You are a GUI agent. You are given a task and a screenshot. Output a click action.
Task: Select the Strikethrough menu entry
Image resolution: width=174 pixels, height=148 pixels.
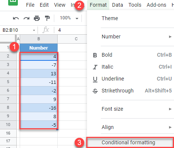tap(130, 91)
